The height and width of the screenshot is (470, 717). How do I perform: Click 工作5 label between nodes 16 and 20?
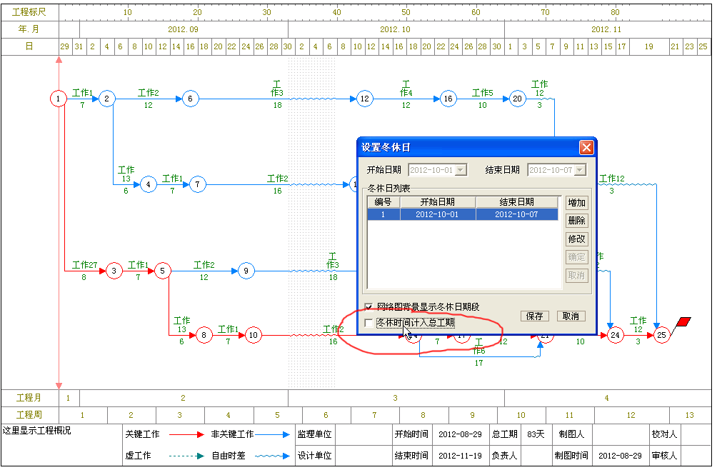483,93
